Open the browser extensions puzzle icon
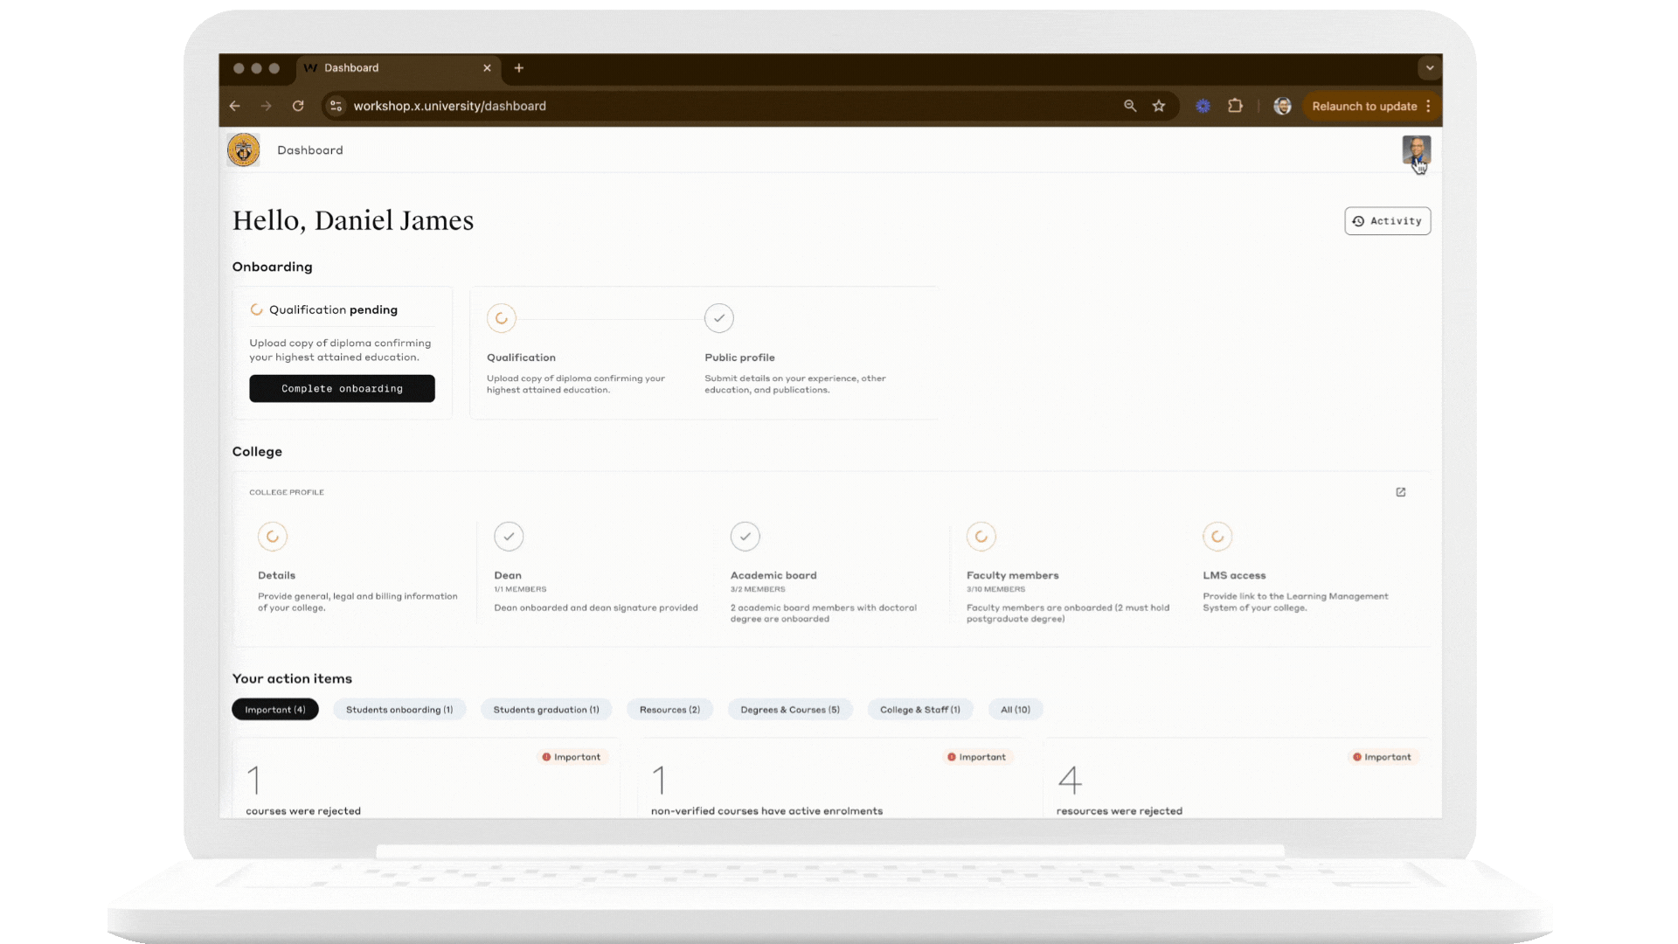This screenshot has height=944, width=1678. point(1235,106)
